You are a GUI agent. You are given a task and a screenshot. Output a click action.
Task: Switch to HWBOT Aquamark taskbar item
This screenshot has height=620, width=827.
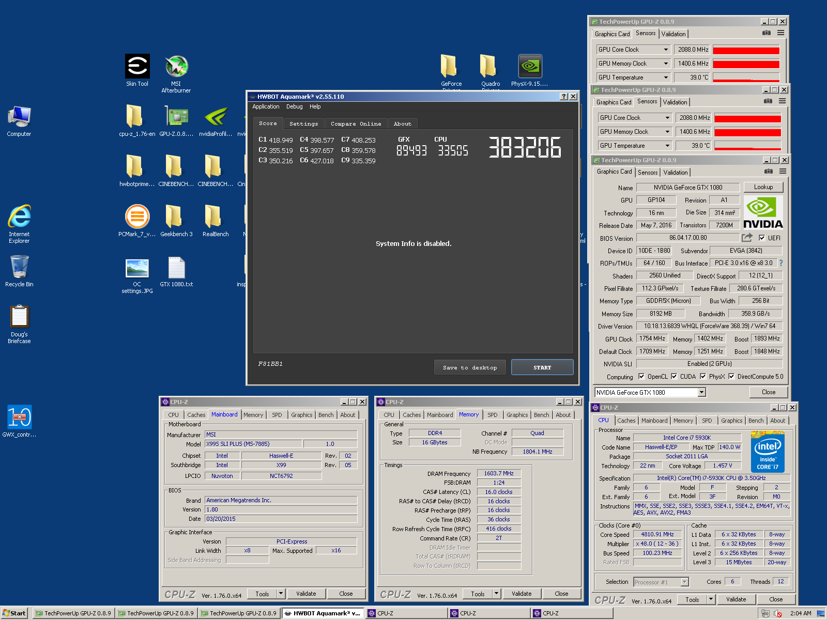click(x=322, y=613)
